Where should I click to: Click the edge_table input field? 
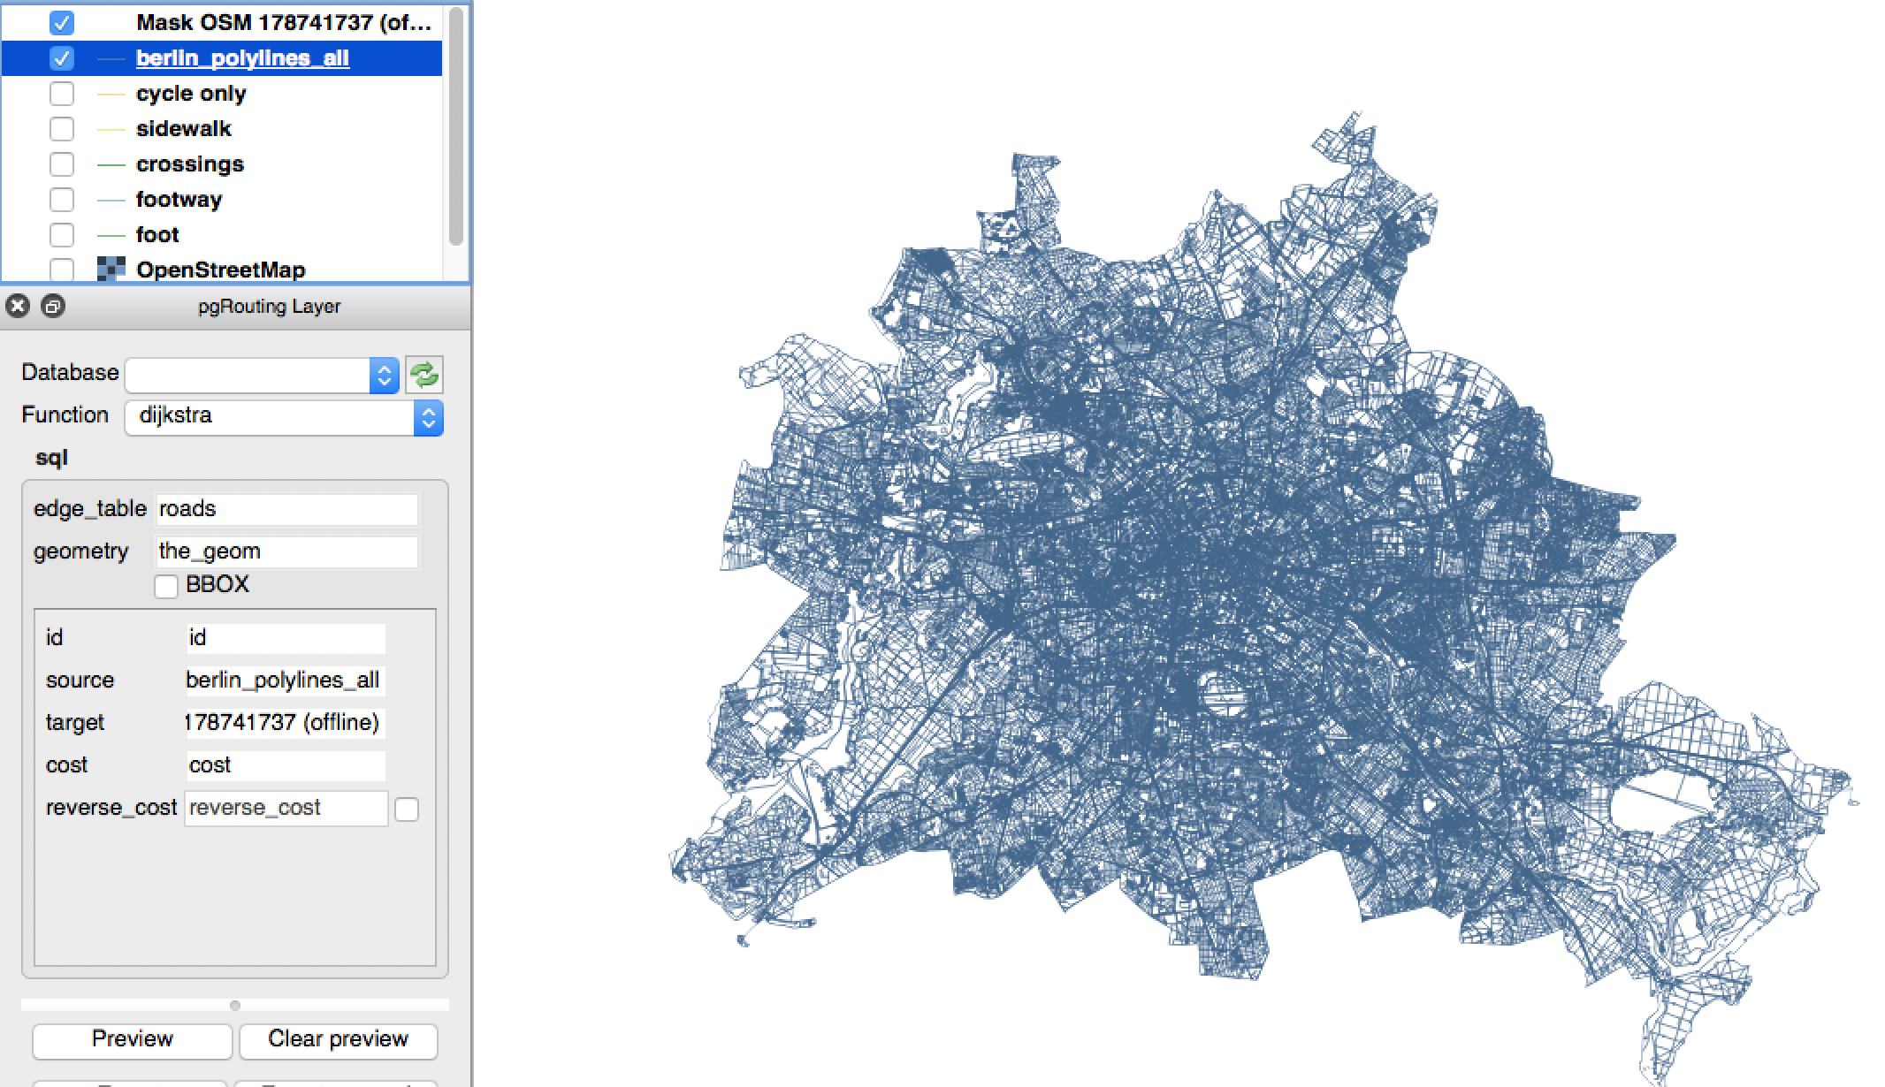pos(286,509)
